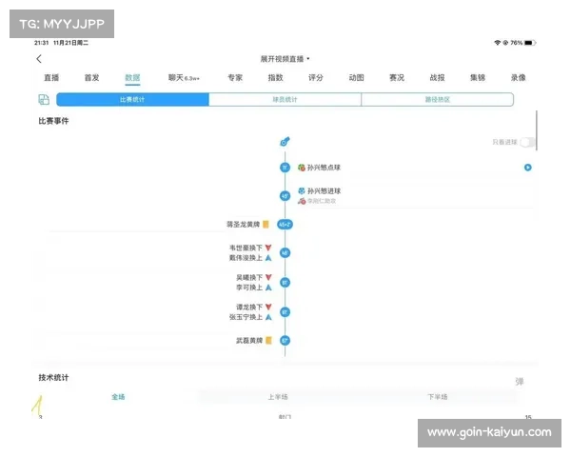Viewport: 571px width, 457px height.
Task: Tap the 张玉宁换上 event text
Action: (246, 317)
